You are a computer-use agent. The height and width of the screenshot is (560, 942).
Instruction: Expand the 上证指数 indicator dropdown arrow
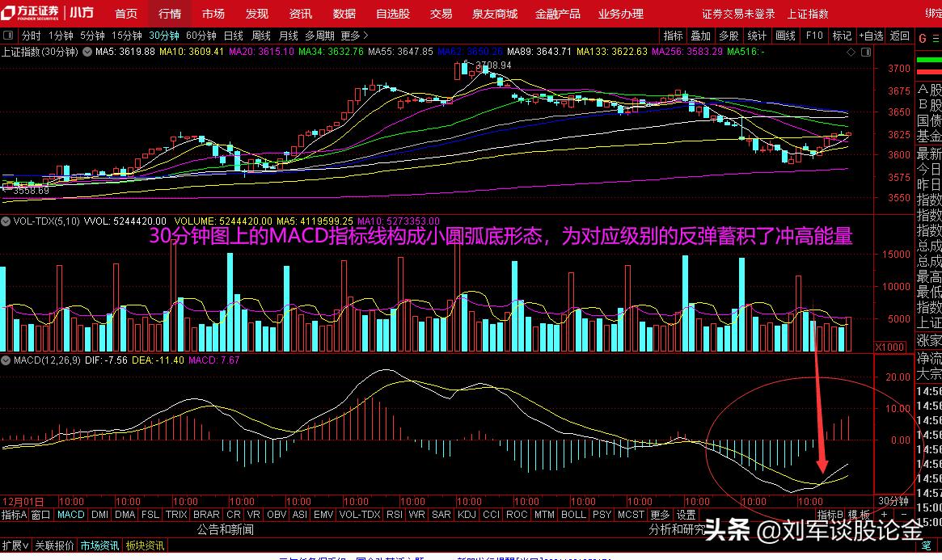[87, 52]
